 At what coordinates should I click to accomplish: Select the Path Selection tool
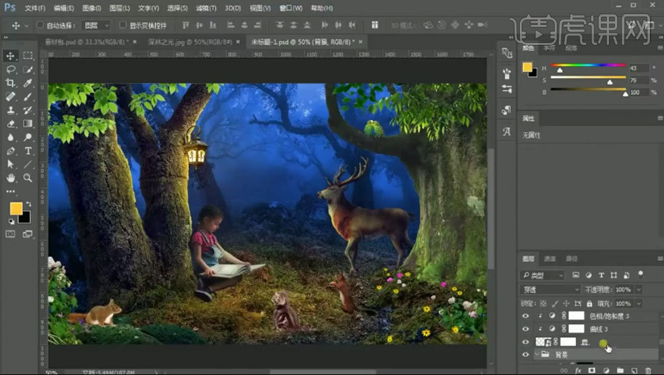(x=11, y=164)
